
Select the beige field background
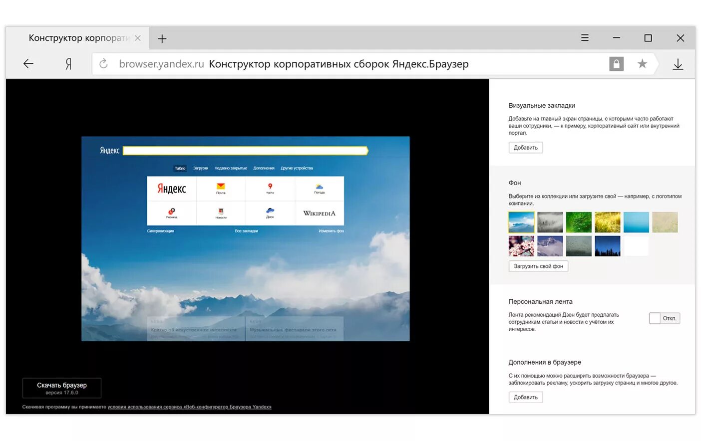(665, 222)
